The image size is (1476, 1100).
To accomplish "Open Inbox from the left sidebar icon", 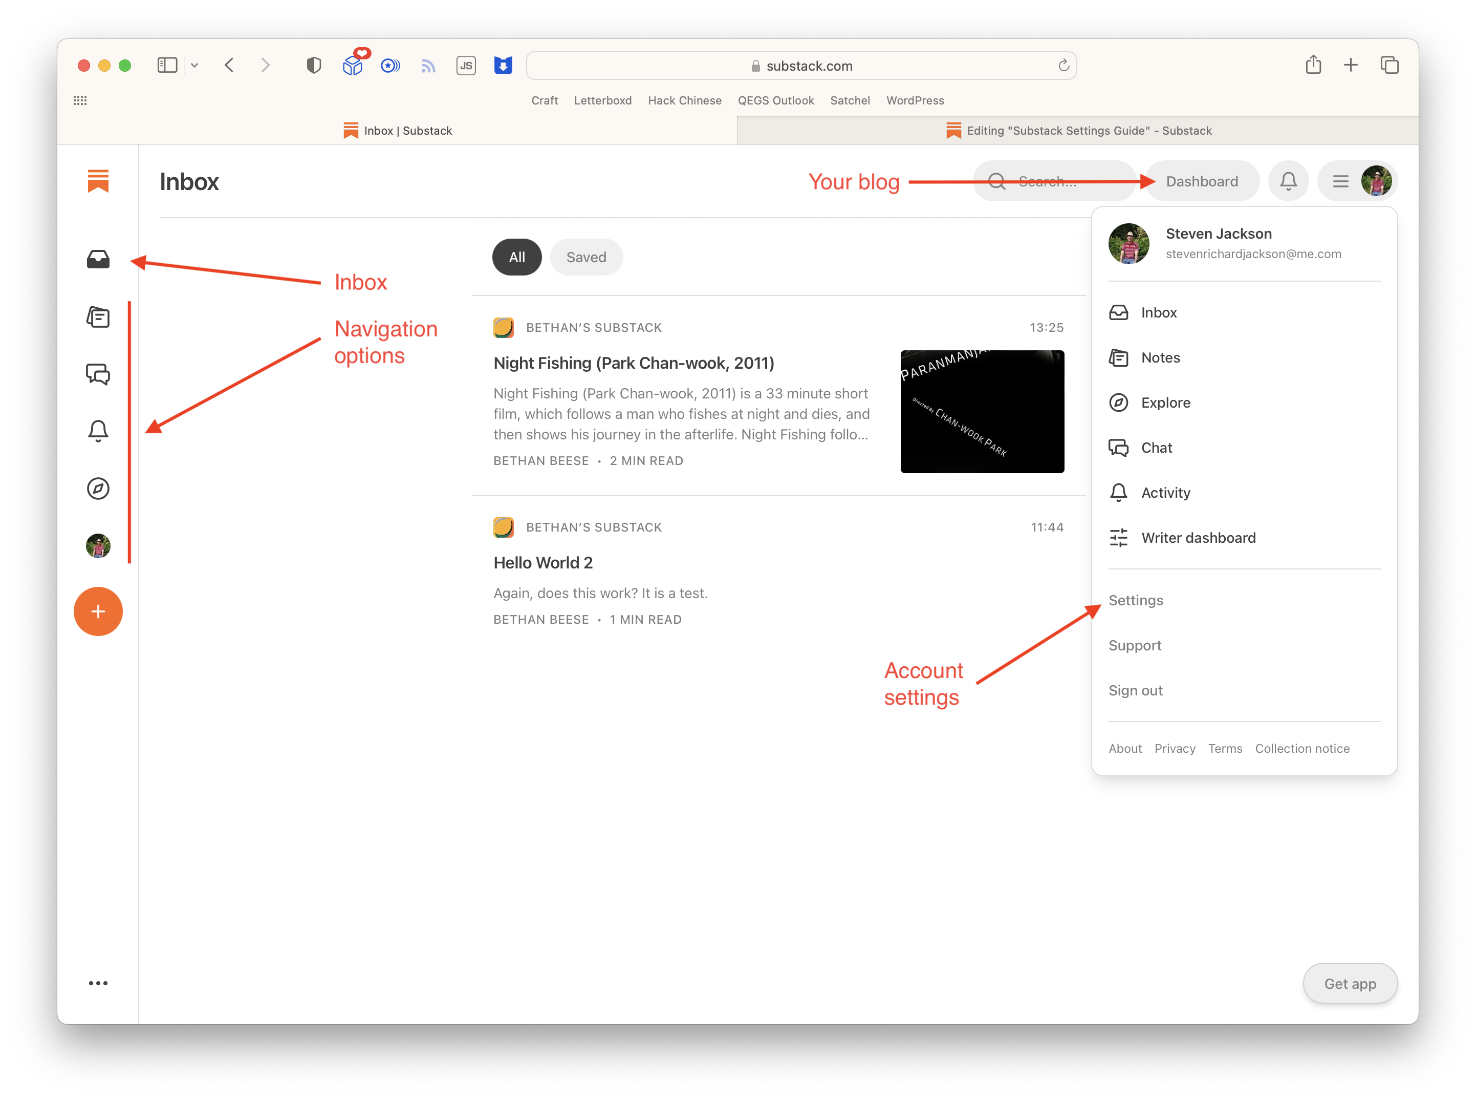I will [x=98, y=259].
